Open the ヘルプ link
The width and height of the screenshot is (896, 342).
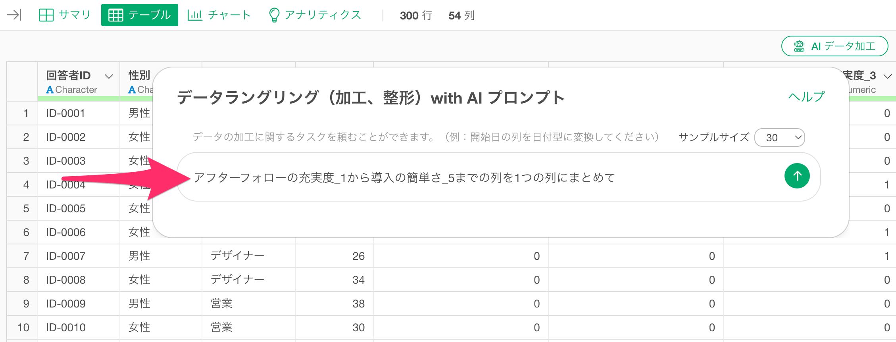point(806,96)
